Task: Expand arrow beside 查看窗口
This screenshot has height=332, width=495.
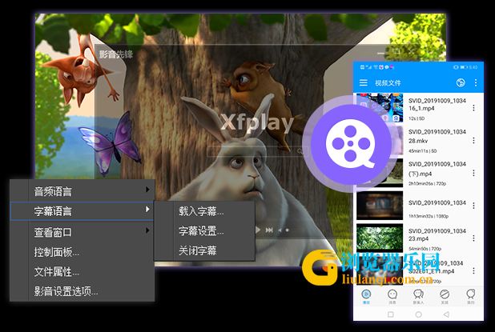Action: coord(147,230)
